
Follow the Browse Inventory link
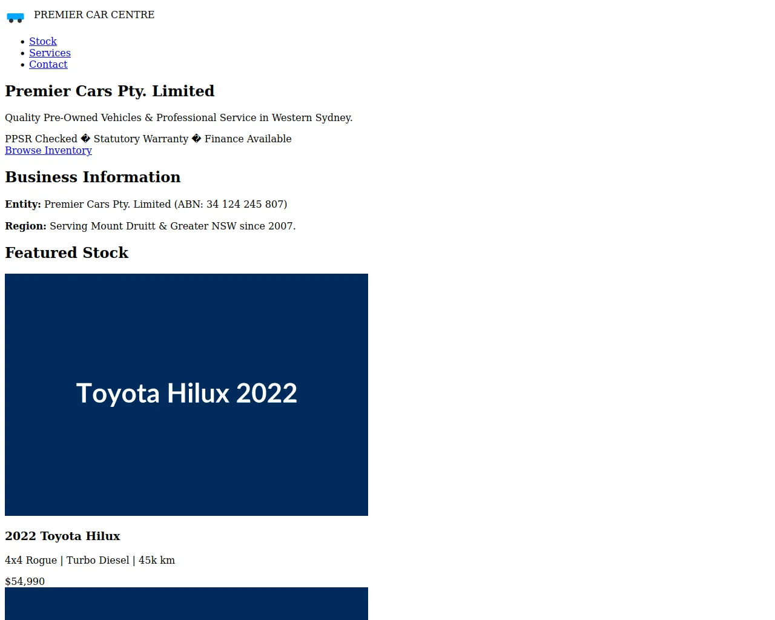pos(48,150)
